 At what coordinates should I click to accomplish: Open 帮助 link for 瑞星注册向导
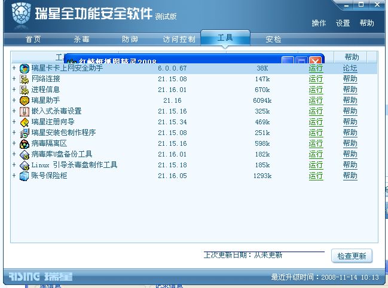[x=350, y=122]
